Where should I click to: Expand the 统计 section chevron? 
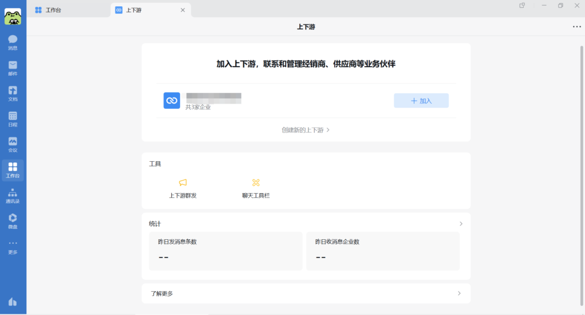pyautogui.click(x=461, y=223)
